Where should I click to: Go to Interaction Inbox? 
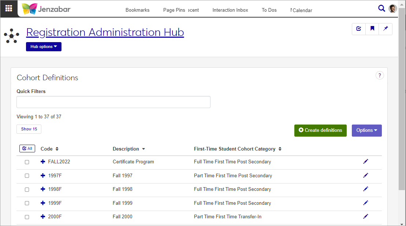230,10
